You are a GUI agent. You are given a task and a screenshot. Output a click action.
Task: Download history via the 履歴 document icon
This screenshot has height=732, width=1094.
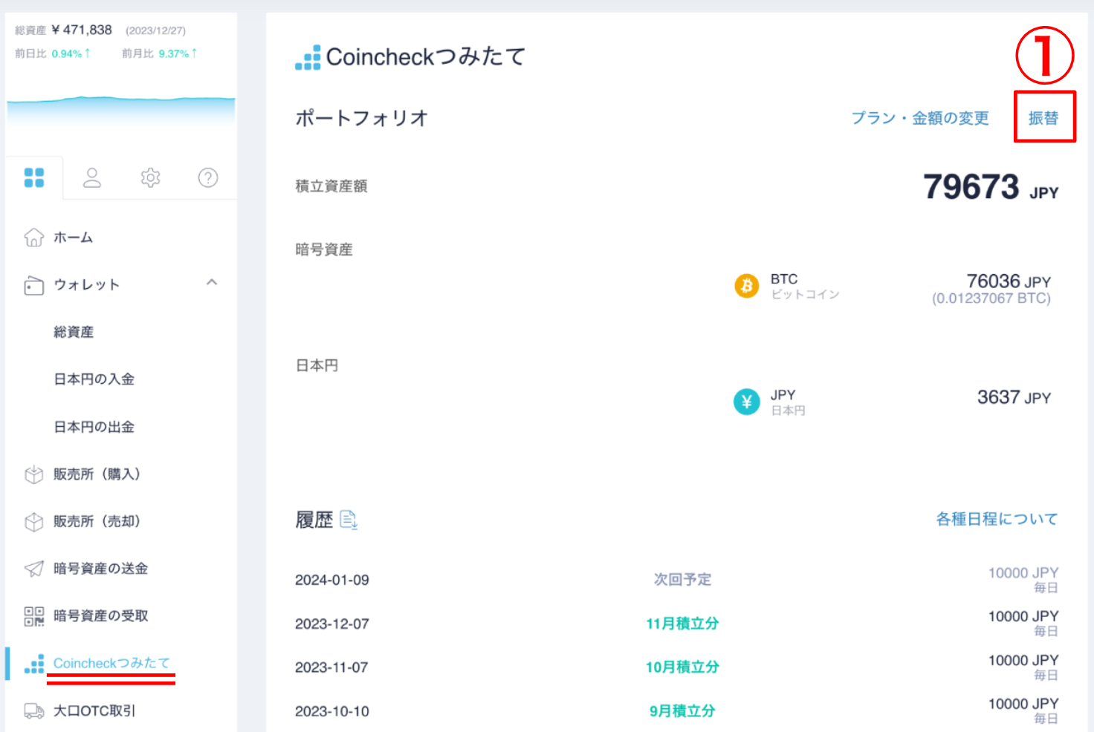(x=349, y=520)
